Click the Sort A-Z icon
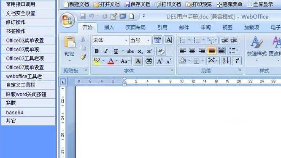 tap(226, 61)
